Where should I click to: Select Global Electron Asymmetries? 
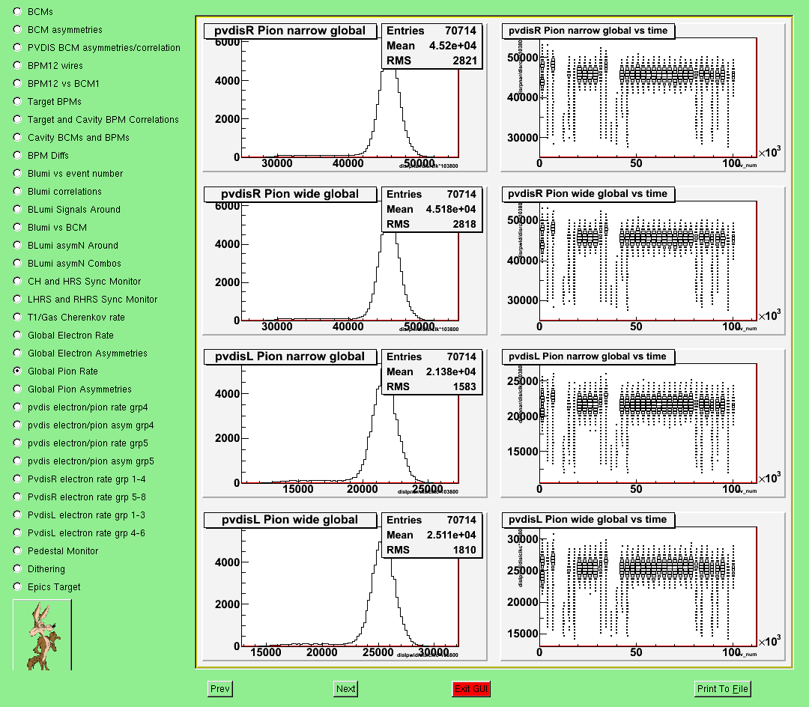pyautogui.click(x=17, y=353)
